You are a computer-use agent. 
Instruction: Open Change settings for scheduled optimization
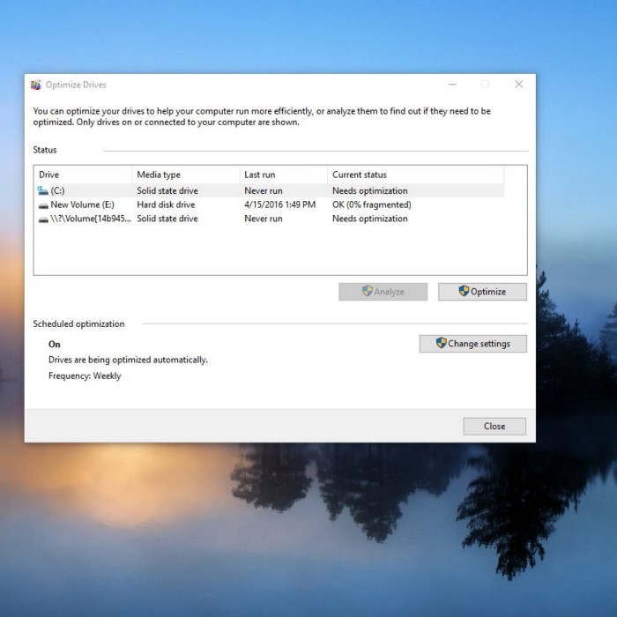[x=473, y=344]
